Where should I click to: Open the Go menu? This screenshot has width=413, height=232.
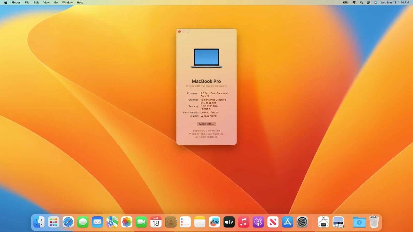pyautogui.click(x=56, y=3)
